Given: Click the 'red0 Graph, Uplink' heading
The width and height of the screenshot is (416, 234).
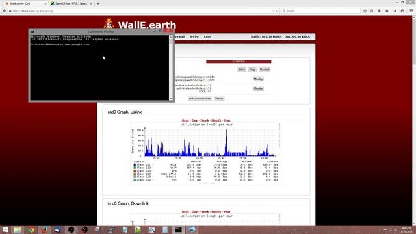Looking at the screenshot, I should [125, 112].
